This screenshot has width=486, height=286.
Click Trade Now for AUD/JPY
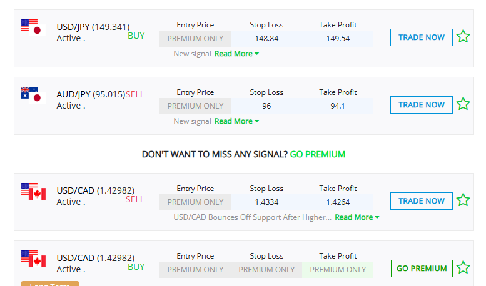tap(421, 105)
